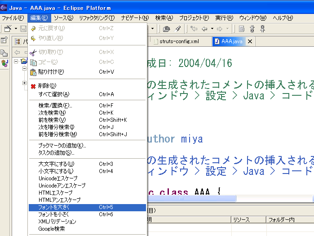Open the Forward history dropdown arrow
The height and width of the screenshot is (236, 314).
pos(227,29)
